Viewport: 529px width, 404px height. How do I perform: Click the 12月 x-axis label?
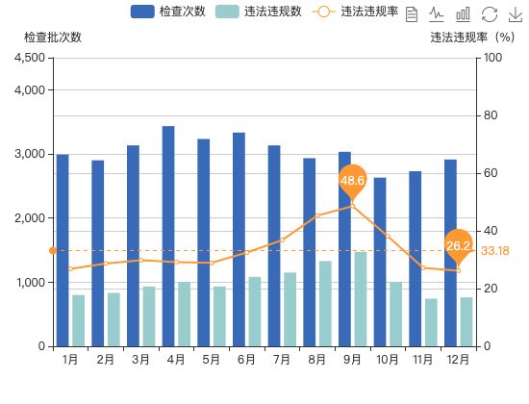click(458, 360)
